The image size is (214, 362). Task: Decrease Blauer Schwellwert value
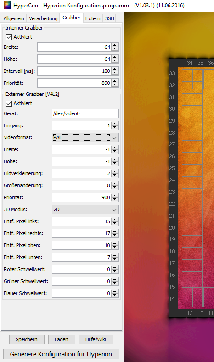point(115,296)
